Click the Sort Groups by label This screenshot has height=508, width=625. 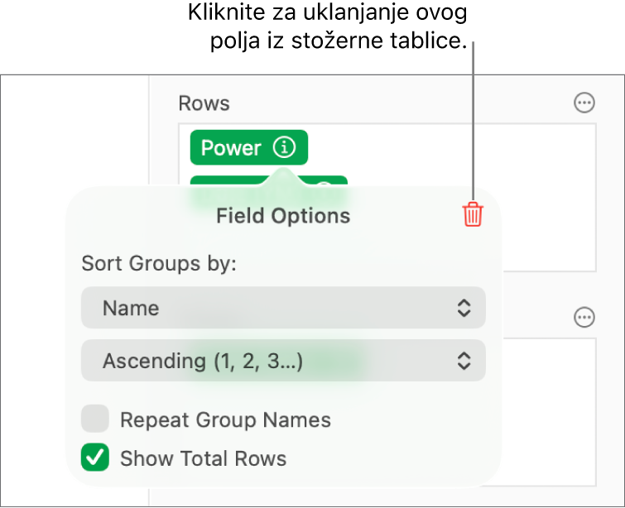tap(159, 264)
